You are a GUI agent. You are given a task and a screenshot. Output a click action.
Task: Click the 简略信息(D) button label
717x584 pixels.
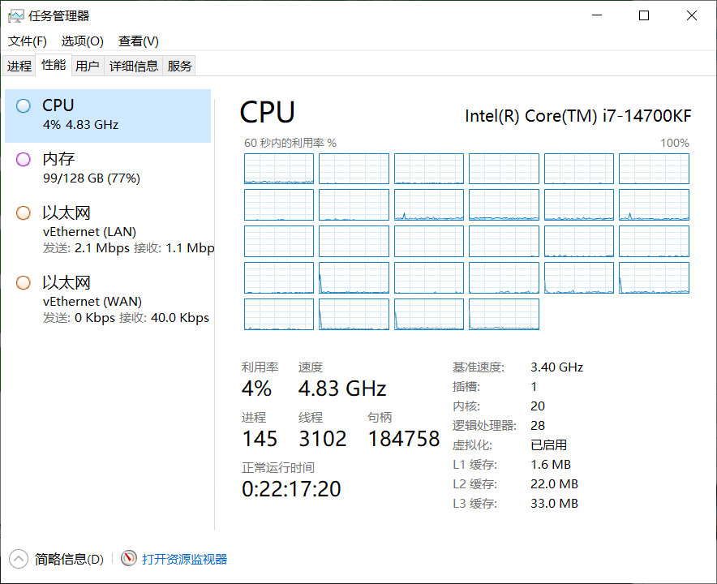click(69, 559)
